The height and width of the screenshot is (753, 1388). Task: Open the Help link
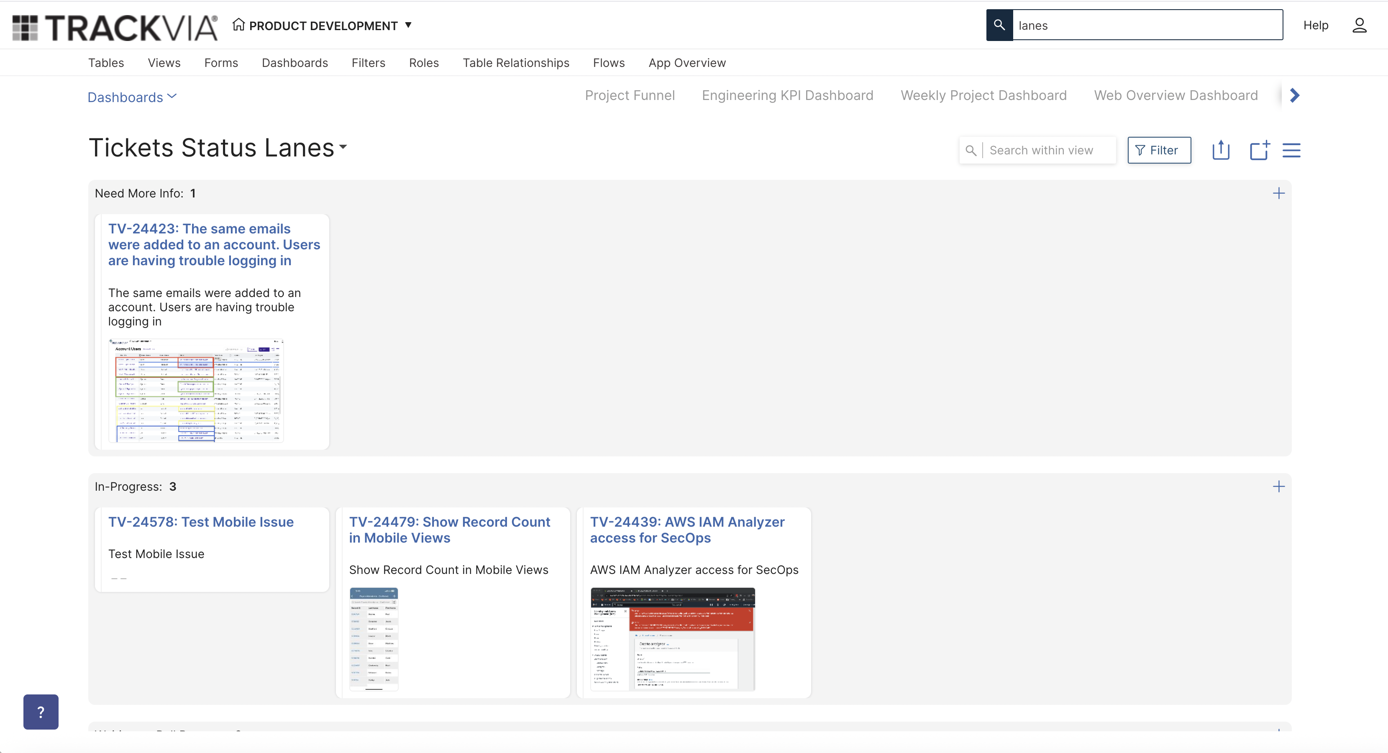[1316, 26]
